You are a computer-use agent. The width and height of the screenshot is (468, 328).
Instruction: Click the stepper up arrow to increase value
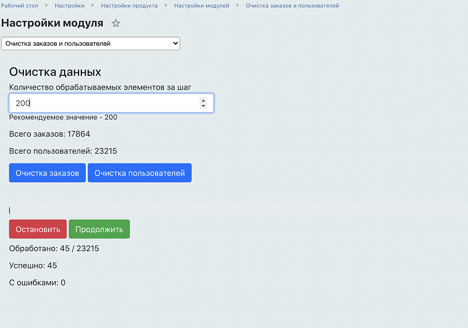coord(204,99)
